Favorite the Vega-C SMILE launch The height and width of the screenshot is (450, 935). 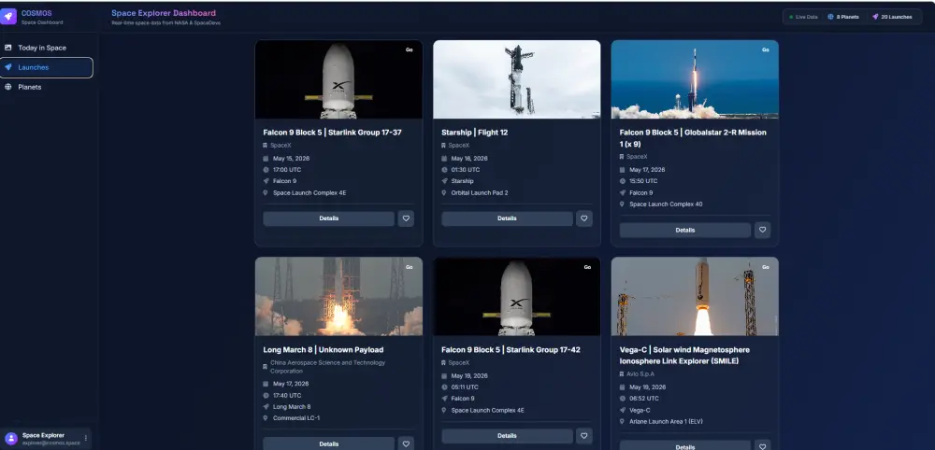click(x=763, y=446)
